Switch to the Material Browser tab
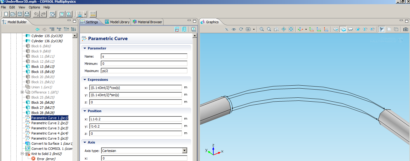 click(x=147, y=22)
